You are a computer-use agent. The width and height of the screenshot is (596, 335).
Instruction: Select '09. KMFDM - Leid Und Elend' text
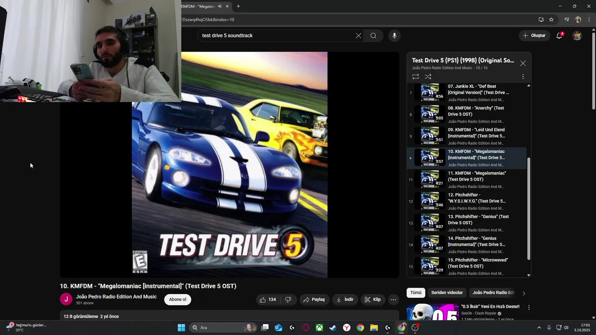(476, 133)
